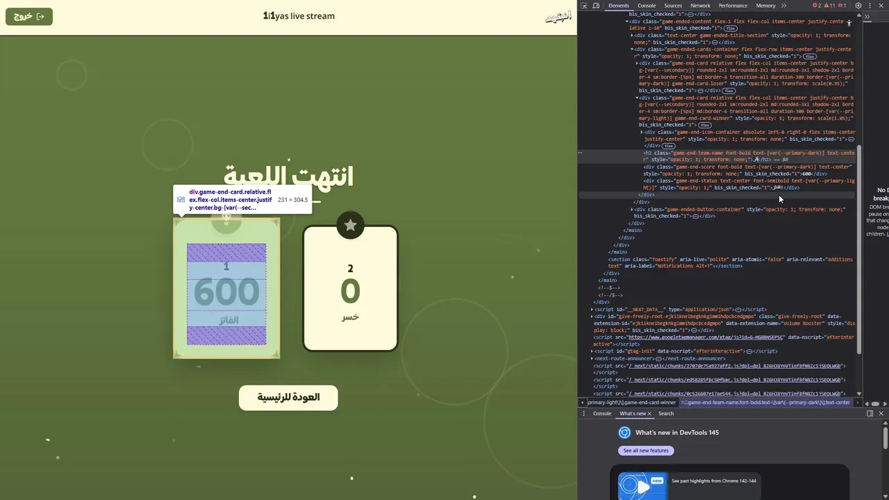The width and height of the screenshot is (889, 500).
Task: Select the drawer Search tab
Action: point(666,413)
